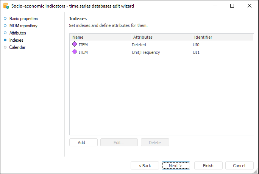Open the MDM repository page
The height and width of the screenshot is (174, 259).
pyautogui.click(x=23, y=26)
